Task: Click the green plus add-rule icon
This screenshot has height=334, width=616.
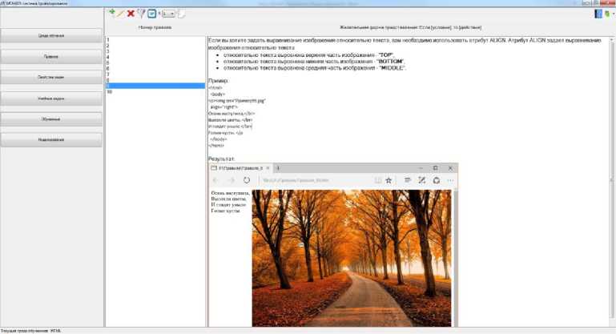Action: tap(111, 14)
